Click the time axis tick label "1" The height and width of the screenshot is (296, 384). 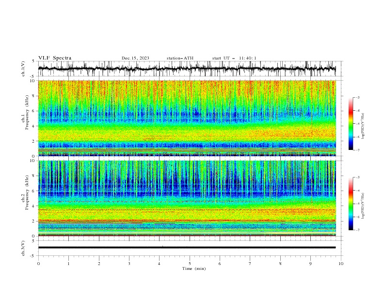[68, 264]
